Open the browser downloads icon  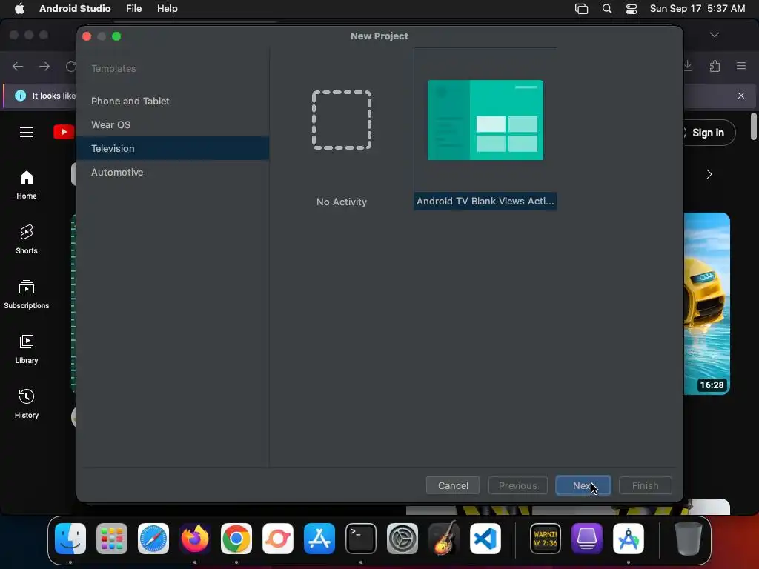pyautogui.click(x=688, y=66)
